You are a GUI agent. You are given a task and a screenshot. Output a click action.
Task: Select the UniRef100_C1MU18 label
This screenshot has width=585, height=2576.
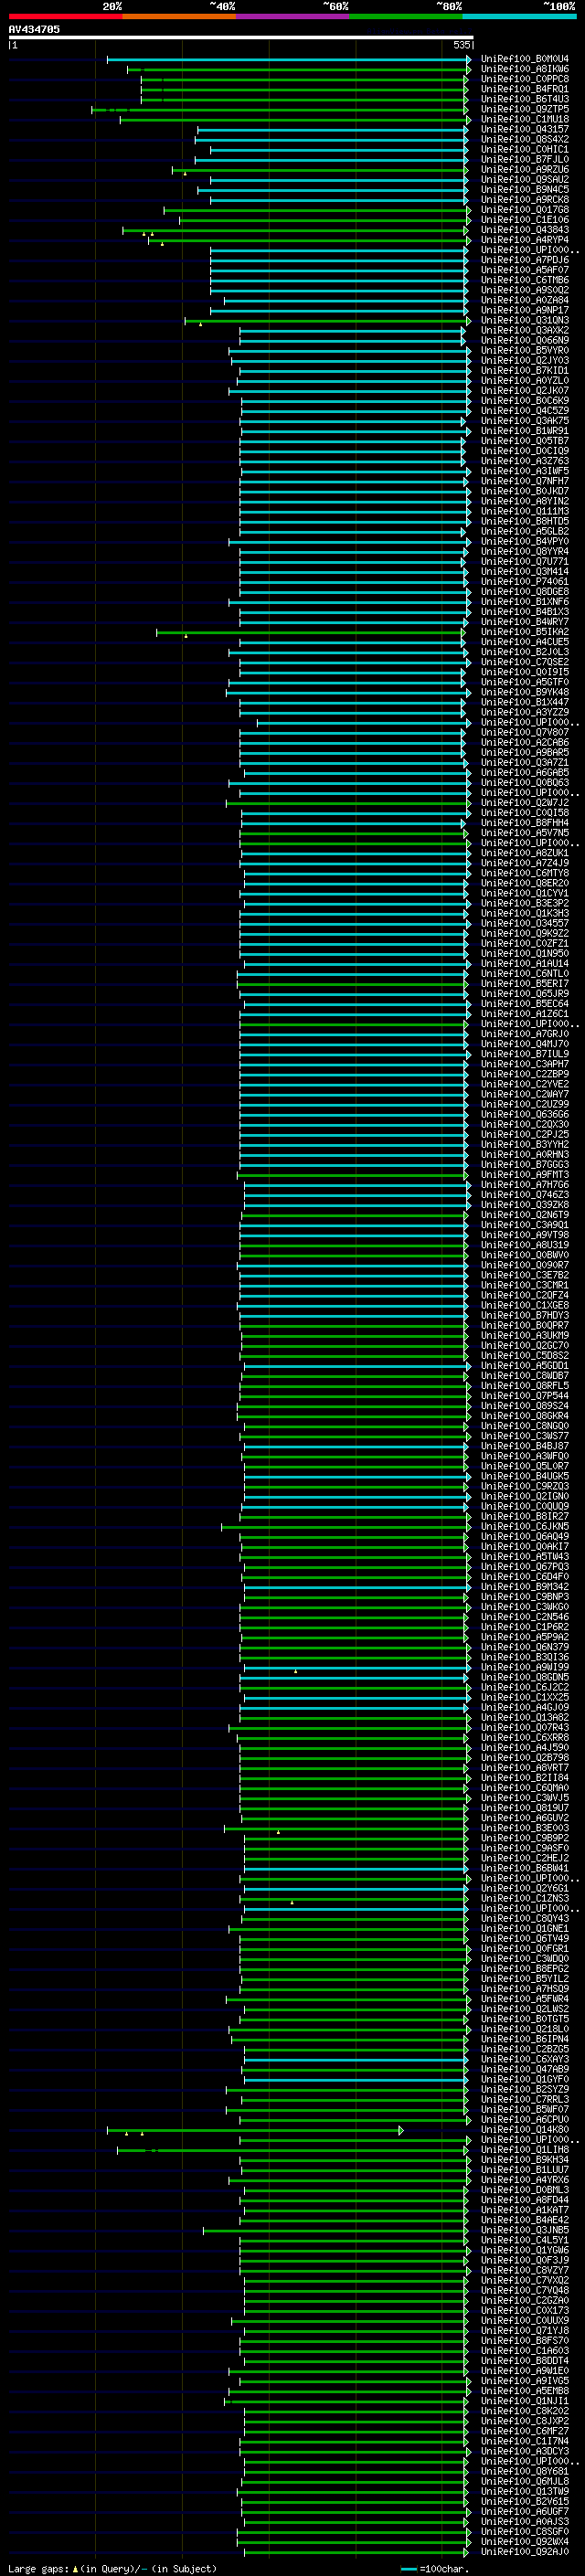point(524,119)
